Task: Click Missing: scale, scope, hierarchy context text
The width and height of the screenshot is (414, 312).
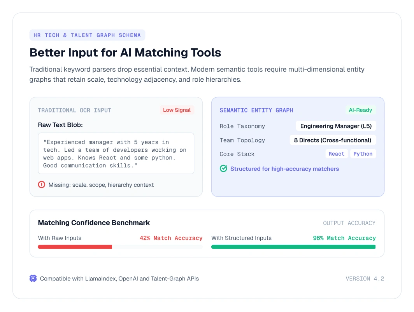Action: [x=101, y=185]
